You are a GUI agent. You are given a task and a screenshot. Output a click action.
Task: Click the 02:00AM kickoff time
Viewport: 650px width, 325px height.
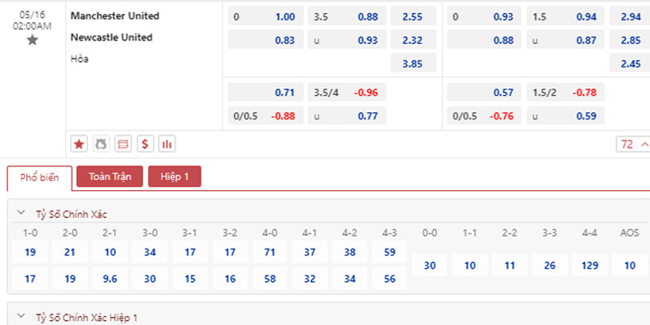(32, 26)
